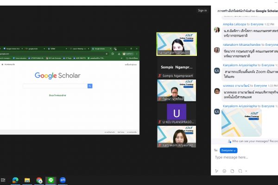Click the KA avatar beside the image message
The image size is (278, 185).
point(217,111)
